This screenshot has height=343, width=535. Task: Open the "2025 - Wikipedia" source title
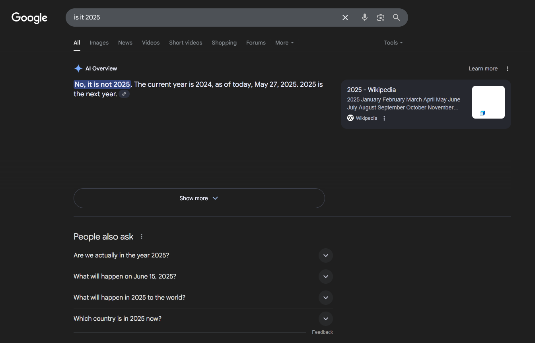[x=372, y=90]
